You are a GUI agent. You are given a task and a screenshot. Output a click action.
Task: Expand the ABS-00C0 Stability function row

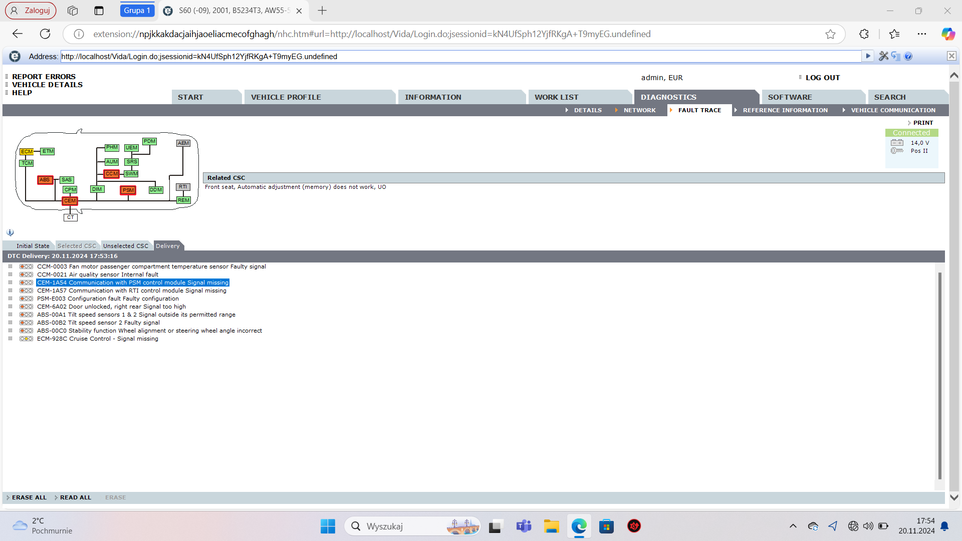pos(10,331)
